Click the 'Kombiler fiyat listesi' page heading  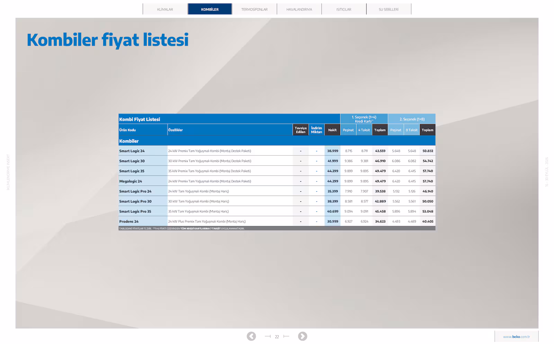tap(108, 40)
